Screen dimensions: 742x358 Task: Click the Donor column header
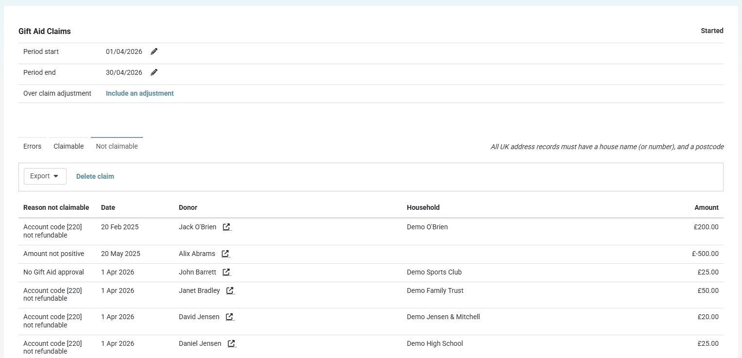tap(188, 207)
